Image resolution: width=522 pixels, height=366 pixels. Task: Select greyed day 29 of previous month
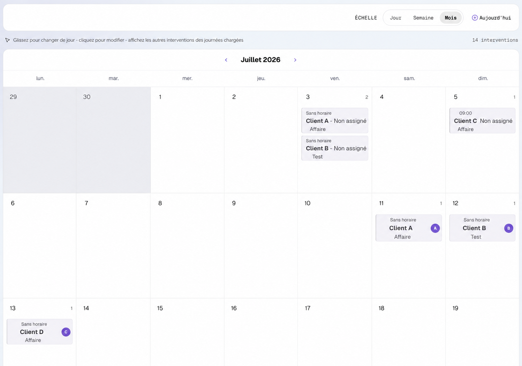40,140
